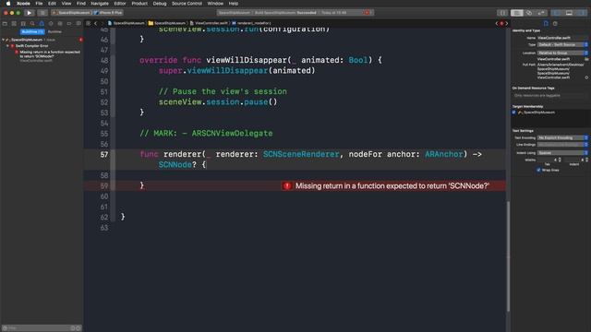
Task: Adjust the Indent width stepper
Action: [x=586, y=160]
